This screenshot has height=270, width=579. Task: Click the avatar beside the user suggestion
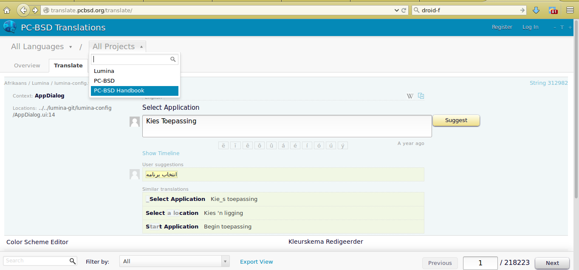tap(135, 174)
